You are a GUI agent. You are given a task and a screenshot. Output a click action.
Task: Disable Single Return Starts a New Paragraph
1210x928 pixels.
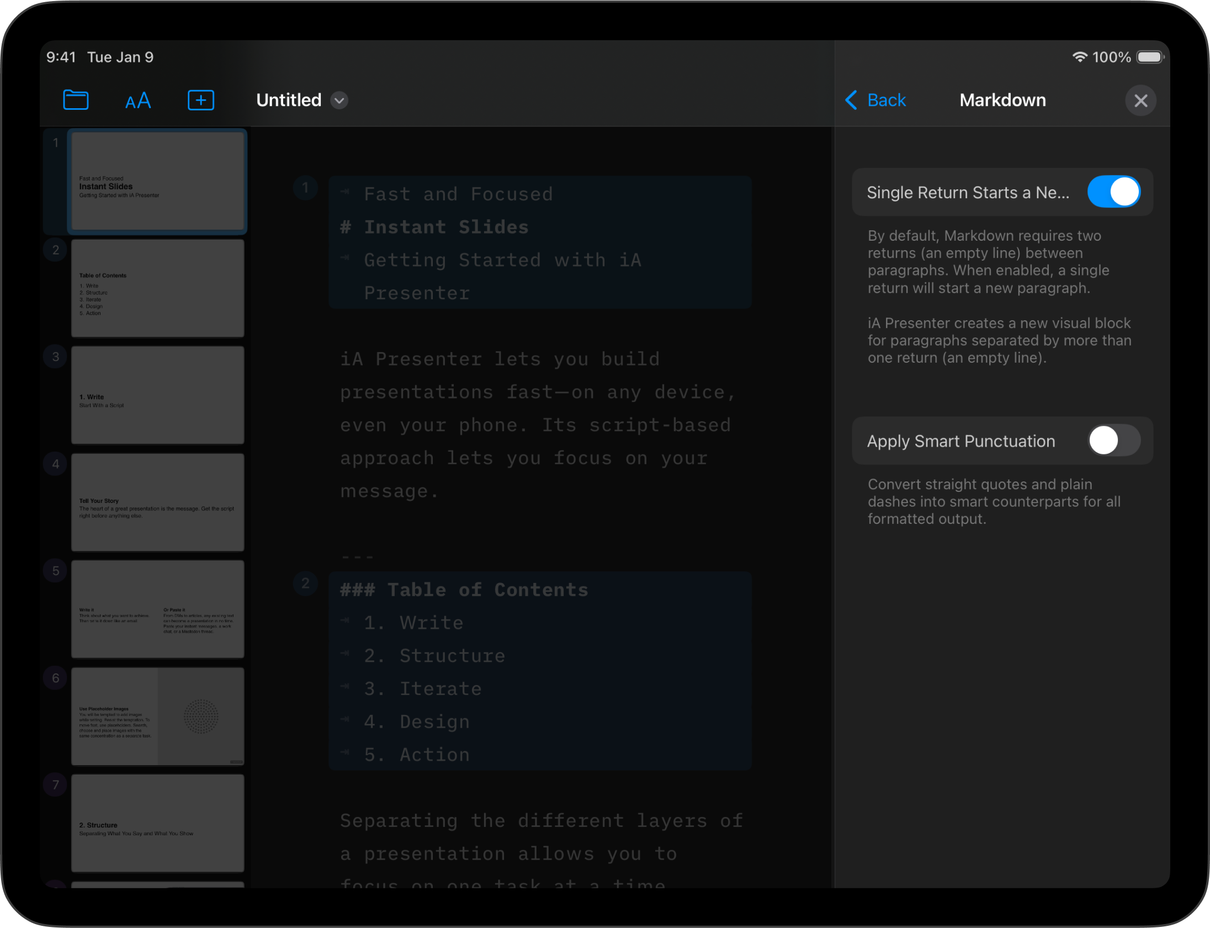click(x=1113, y=192)
